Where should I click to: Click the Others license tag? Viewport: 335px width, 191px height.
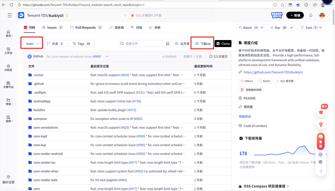(x=247, y=81)
